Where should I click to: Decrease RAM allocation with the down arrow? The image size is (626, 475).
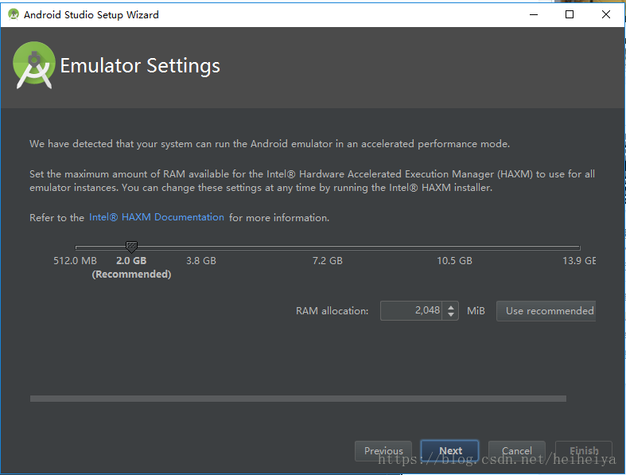[x=451, y=314]
